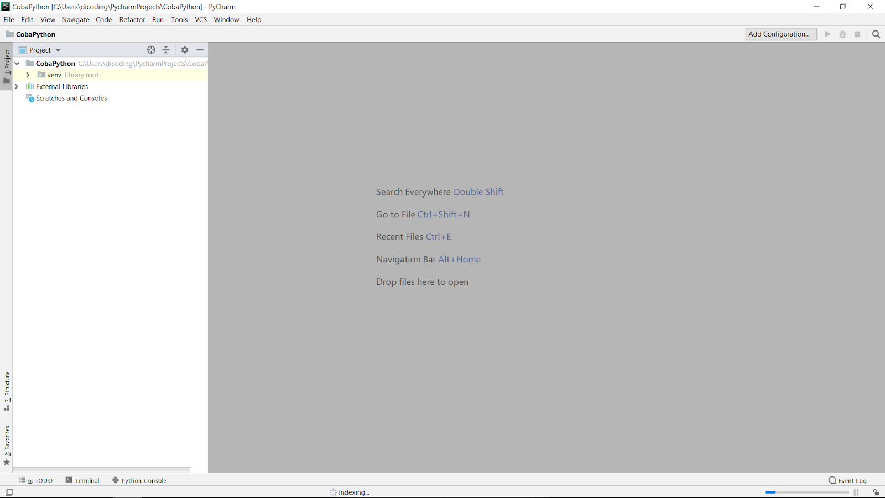
Task: Open the Run menu
Action: point(158,20)
